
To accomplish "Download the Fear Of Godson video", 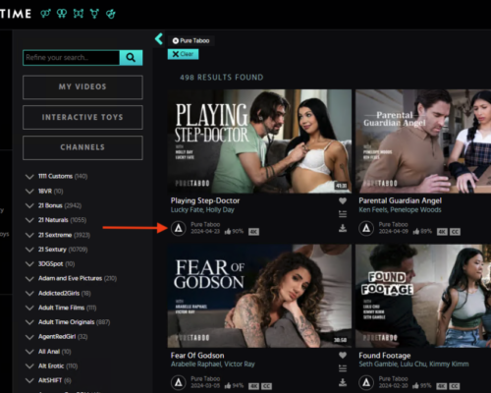I will click(x=343, y=382).
